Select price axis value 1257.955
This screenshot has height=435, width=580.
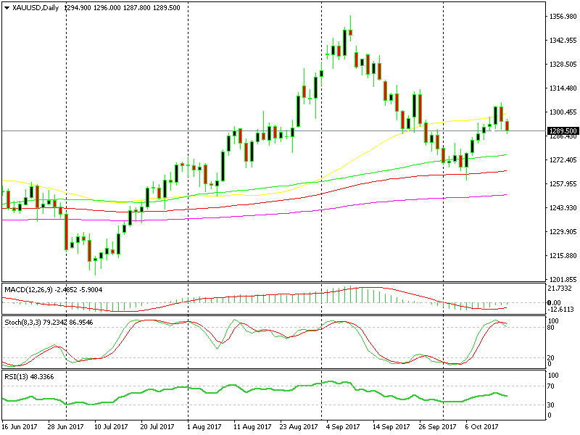[x=563, y=184]
